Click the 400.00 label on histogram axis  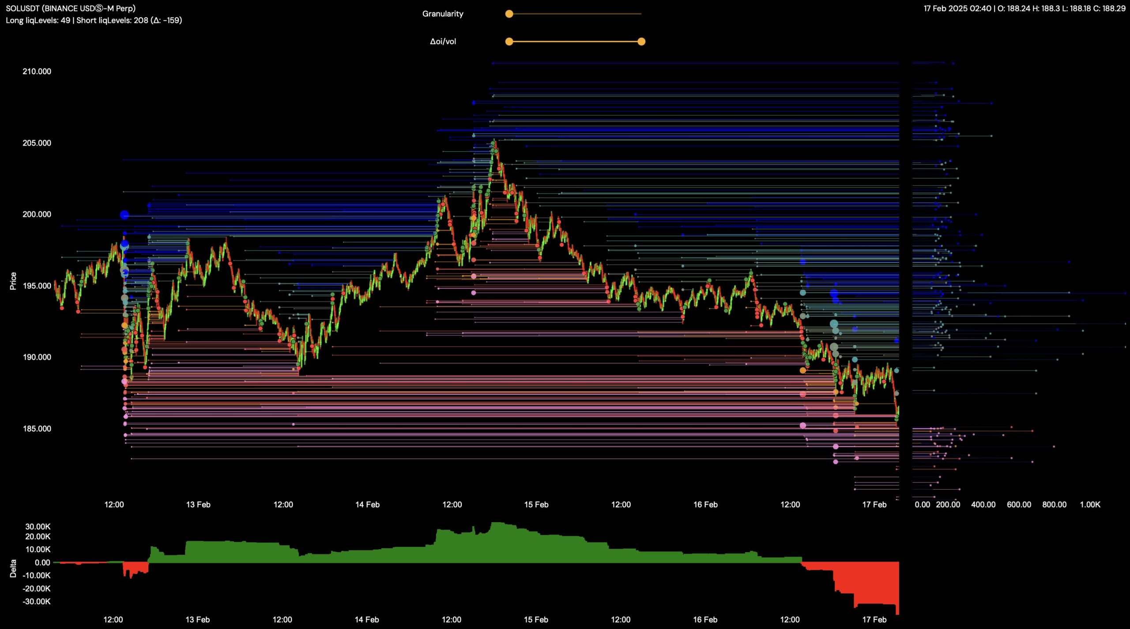point(983,505)
